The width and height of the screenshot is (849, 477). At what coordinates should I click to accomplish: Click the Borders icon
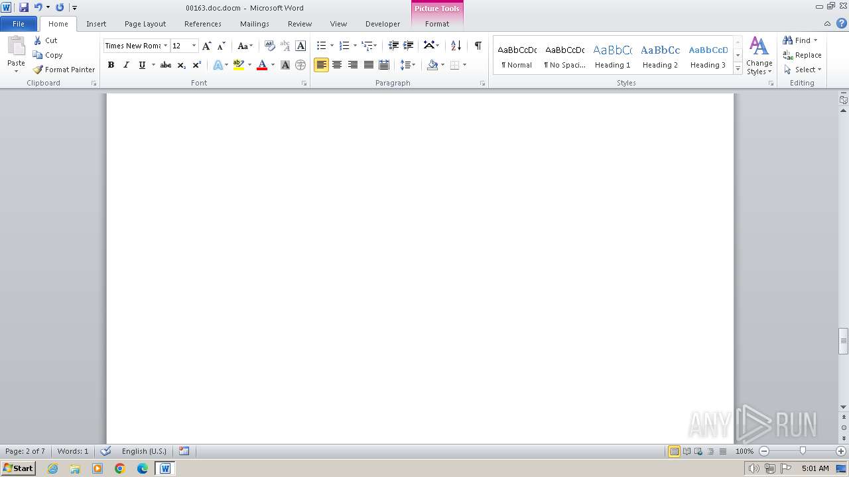pyautogui.click(x=454, y=65)
